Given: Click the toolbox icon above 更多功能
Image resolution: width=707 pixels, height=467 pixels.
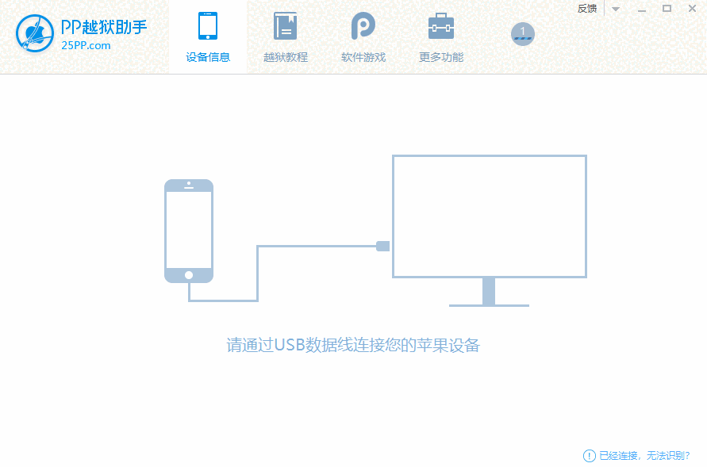Looking at the screenshot, I should (440, 25).
